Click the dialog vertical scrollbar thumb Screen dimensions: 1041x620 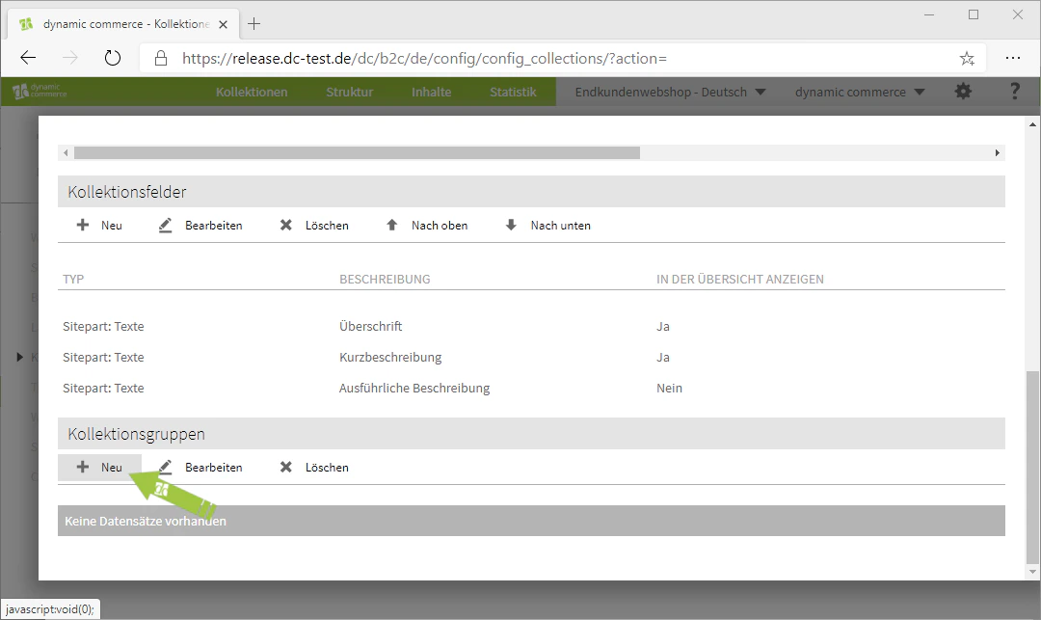tap(1031, 468)
